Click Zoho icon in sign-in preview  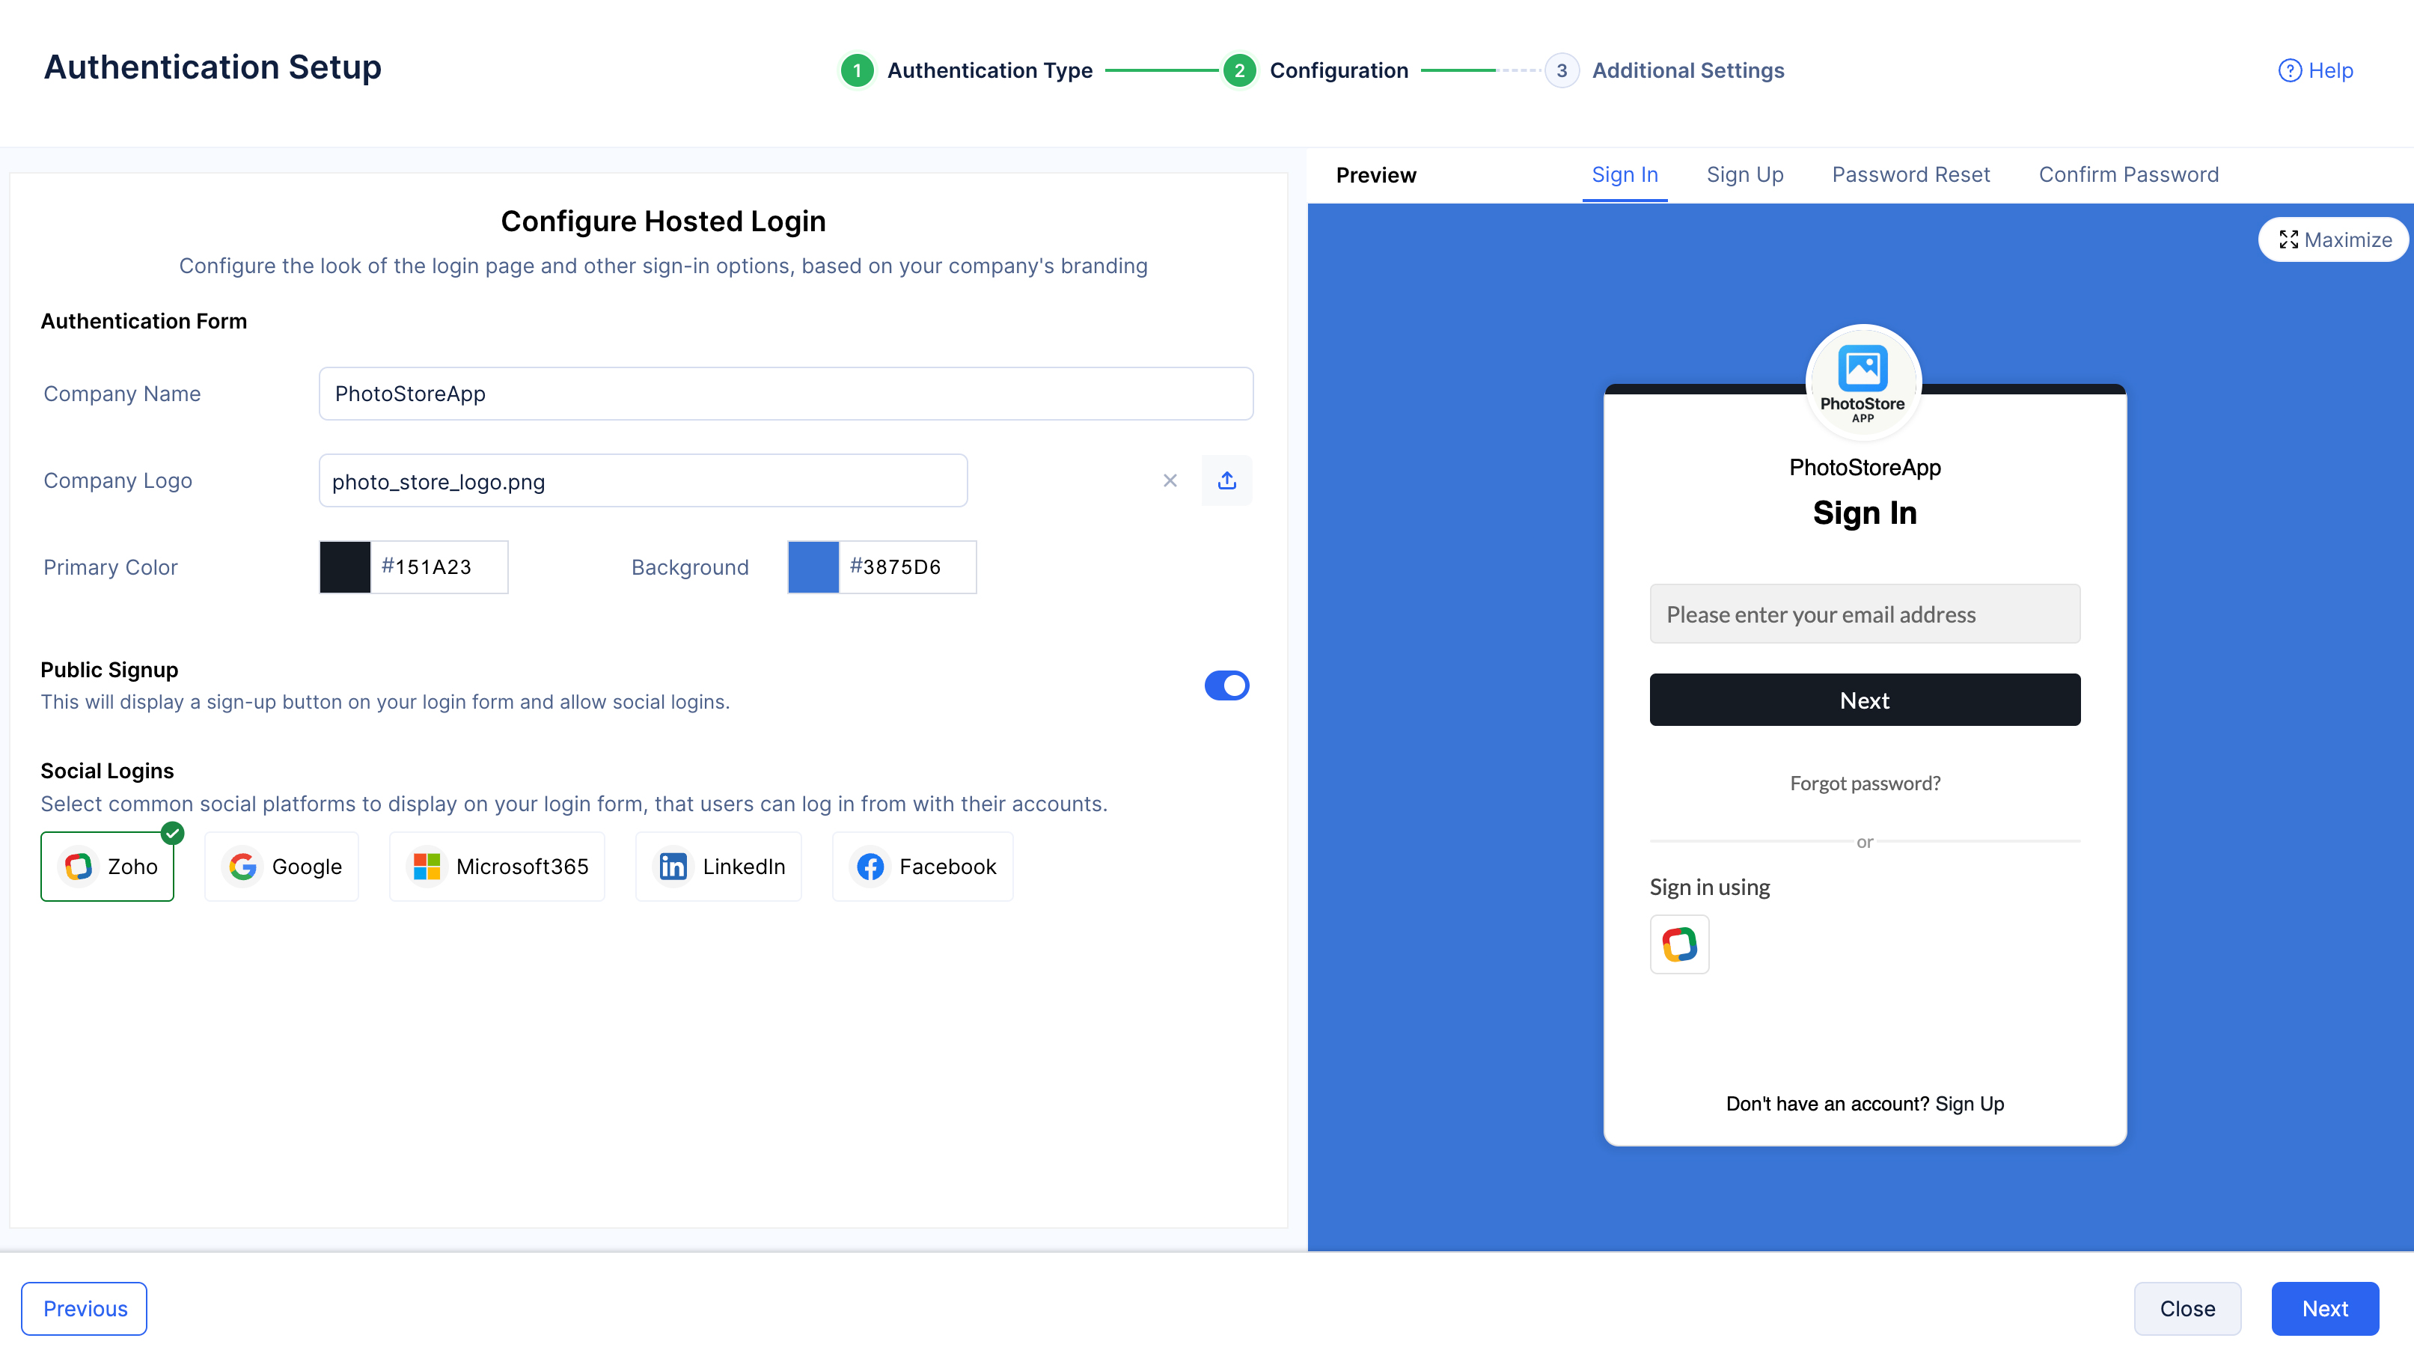click(1679, 944)
